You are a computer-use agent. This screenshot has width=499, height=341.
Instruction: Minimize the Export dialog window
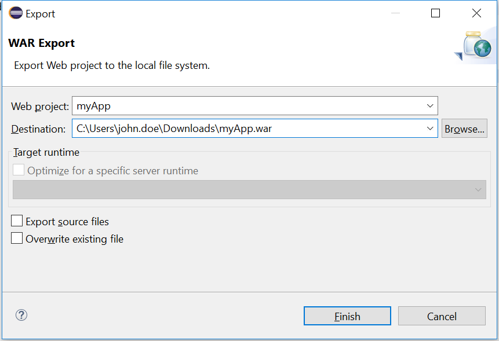pos(395,13)
